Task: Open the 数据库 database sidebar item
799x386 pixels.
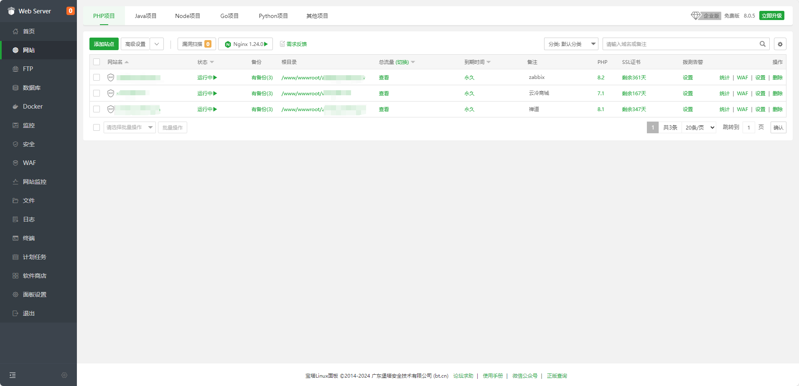Action: coord(38,88)
